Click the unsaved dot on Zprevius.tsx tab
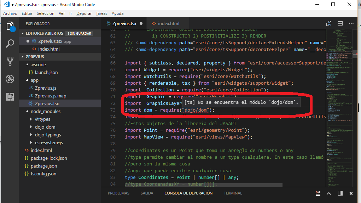This screenshot has width=361, height=203. [141, 23]
